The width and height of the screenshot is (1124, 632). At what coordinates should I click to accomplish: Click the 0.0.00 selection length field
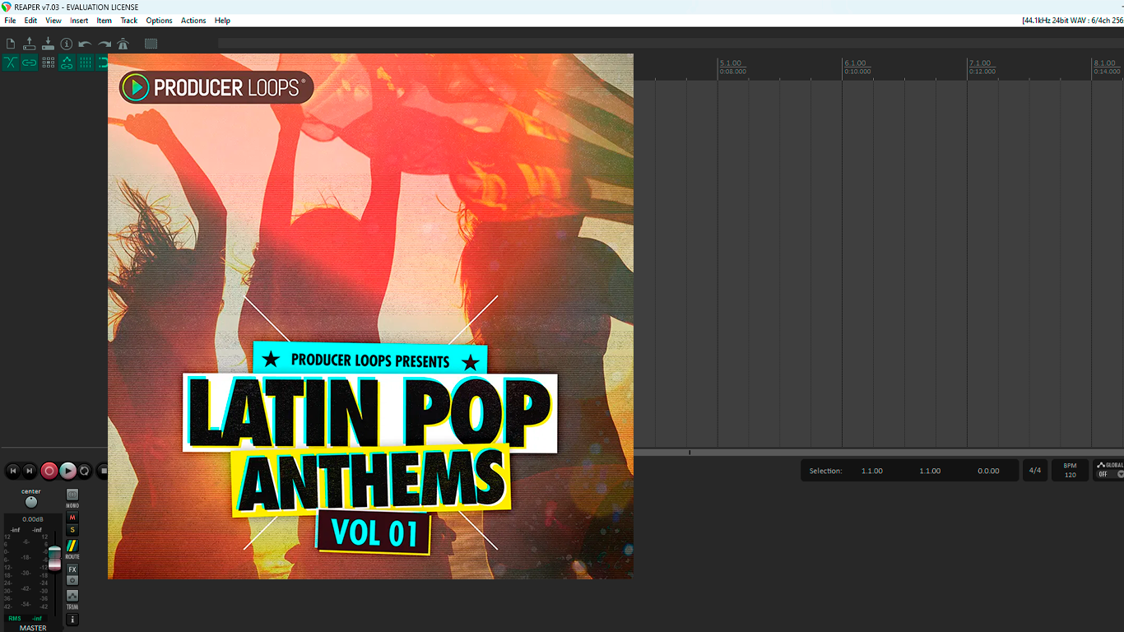pos(988,471)
